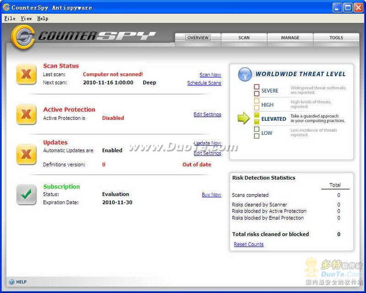Click the "Risks blocked by Active Protection" row
The height and width of the screenshot is (293, 366).
pyautogui.click(x=286, y=211)
